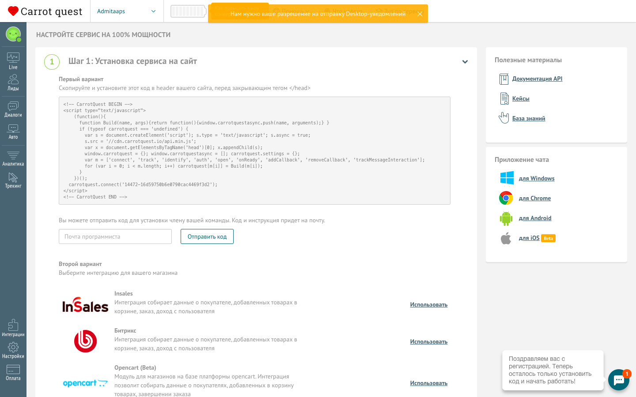Click the Почта программиста email field

[x=115, y=236]
